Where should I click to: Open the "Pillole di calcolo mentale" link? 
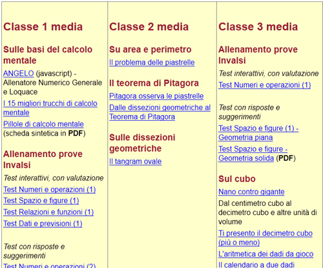coord(43,124)
